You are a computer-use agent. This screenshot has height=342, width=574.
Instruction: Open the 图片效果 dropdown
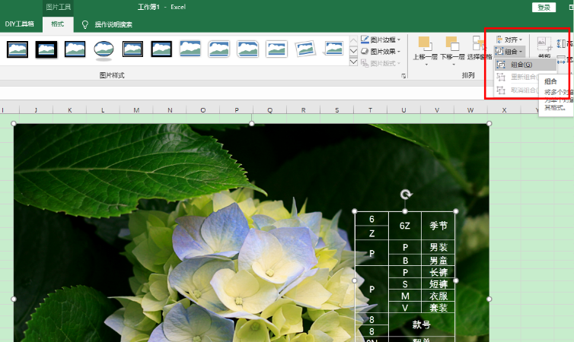[x=381, y=52]
